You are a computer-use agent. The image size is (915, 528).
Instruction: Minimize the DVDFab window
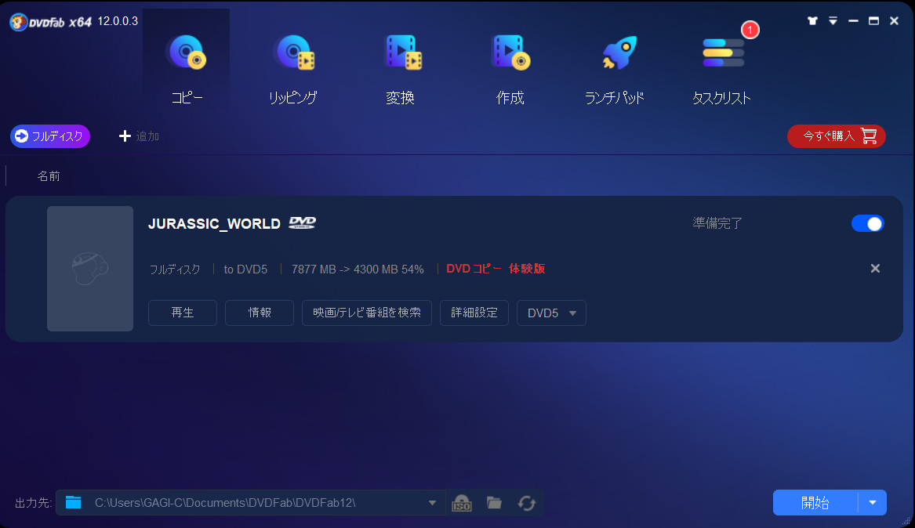tap(853, 21)
